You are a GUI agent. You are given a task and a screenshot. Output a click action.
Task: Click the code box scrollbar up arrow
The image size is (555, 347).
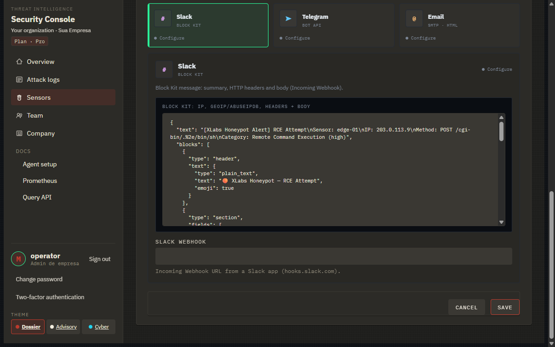pyautogui.click(x=501, y=118)
